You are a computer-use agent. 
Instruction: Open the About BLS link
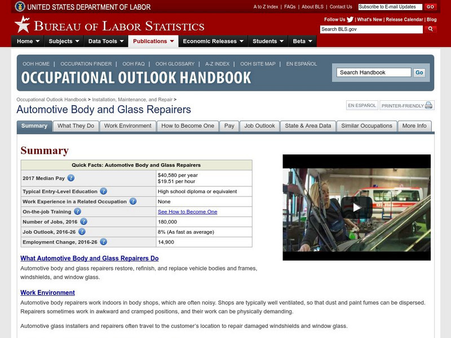tap(312, 7)
